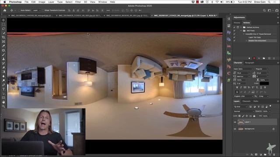Select the History Brush tool
This screenshot has height=157, width=280.
(x=3, y=63)
